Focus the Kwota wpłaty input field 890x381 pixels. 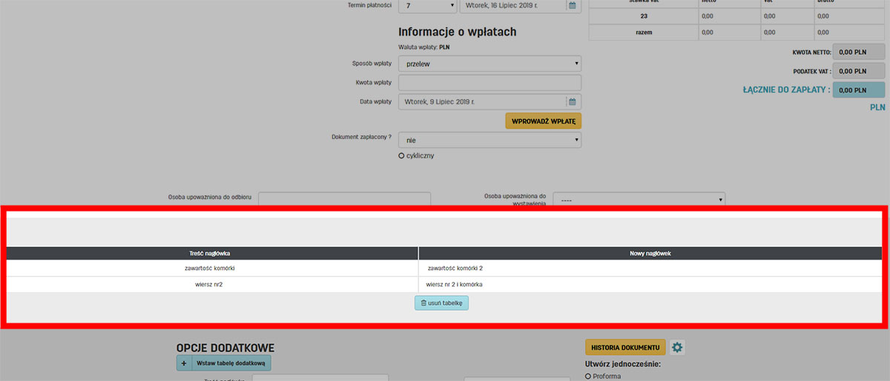489,82
